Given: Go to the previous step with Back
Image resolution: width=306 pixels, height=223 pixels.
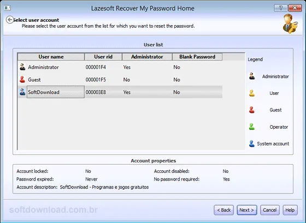Looking at the screenshot, I should [x=223, y=210].
